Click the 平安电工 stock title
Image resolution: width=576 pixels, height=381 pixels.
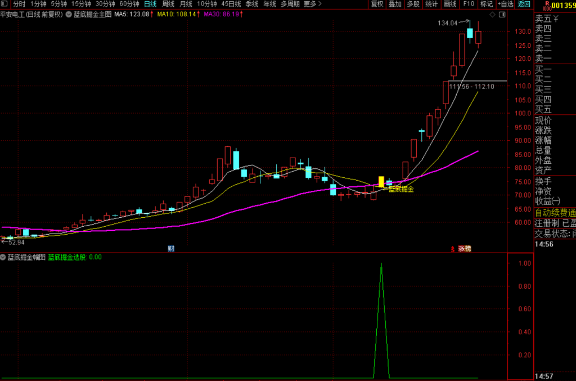point(12,14)
